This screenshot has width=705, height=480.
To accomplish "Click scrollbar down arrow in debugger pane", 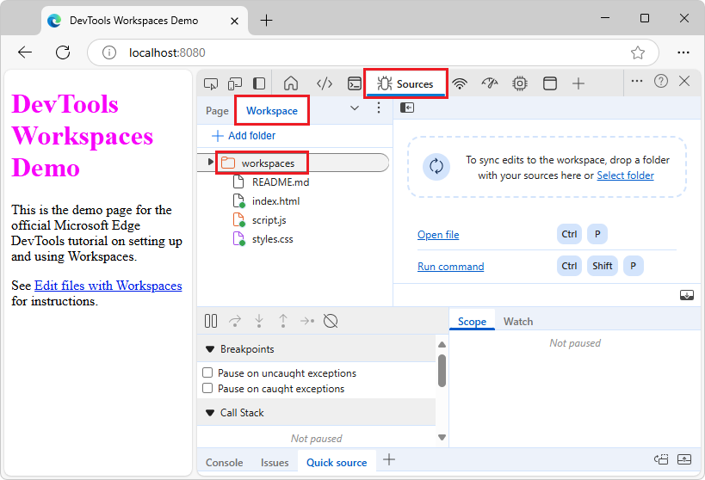I will point(442,437).
